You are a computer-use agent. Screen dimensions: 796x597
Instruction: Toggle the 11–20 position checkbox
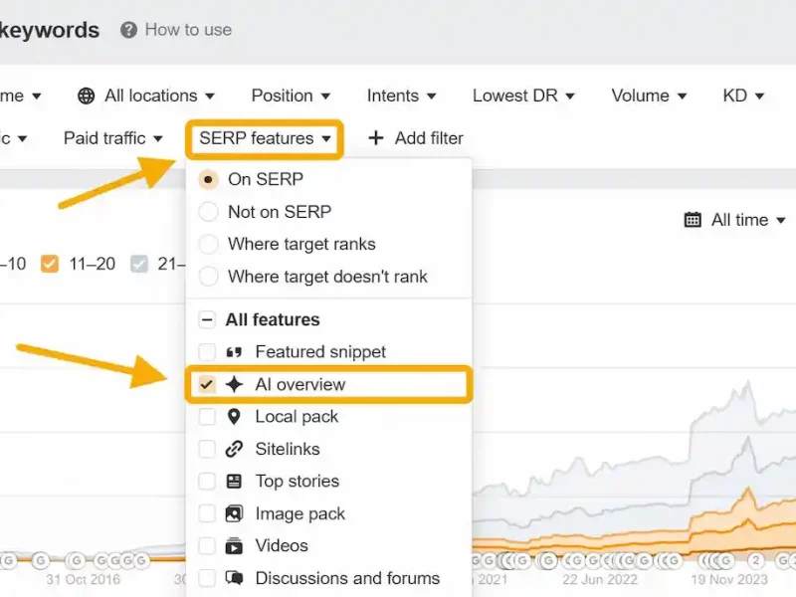point(50,264)
